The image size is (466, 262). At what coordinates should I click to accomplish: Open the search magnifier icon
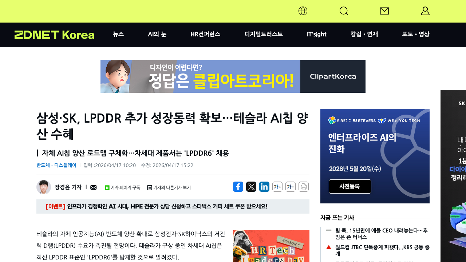344,11
